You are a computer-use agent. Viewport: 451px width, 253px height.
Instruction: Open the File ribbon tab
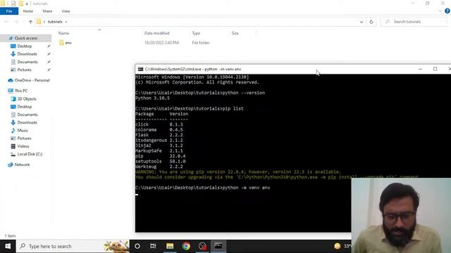tap(9, 11)
